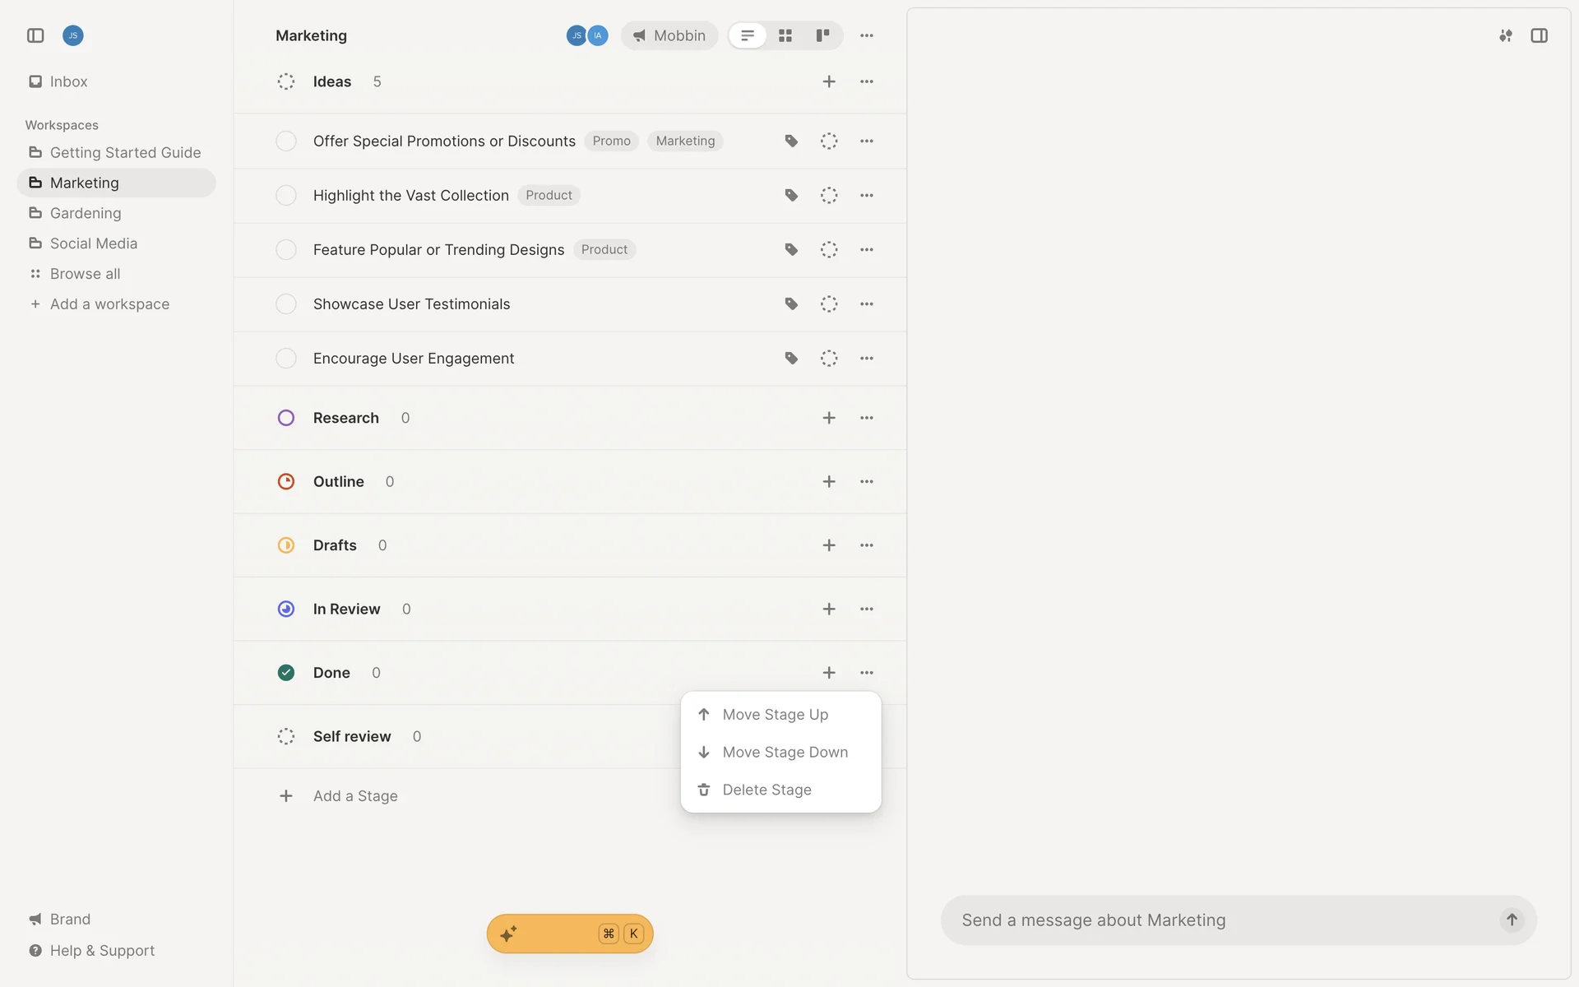Open the Mobbin brand selector
The image size is (1579, 987).
[x=669, y=35]
